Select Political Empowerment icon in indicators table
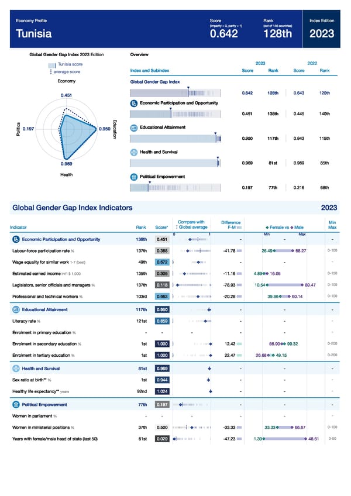351x496 pixels. coord(16,404)
